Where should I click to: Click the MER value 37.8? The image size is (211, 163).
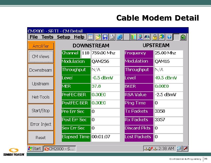[x=106, y=87]
